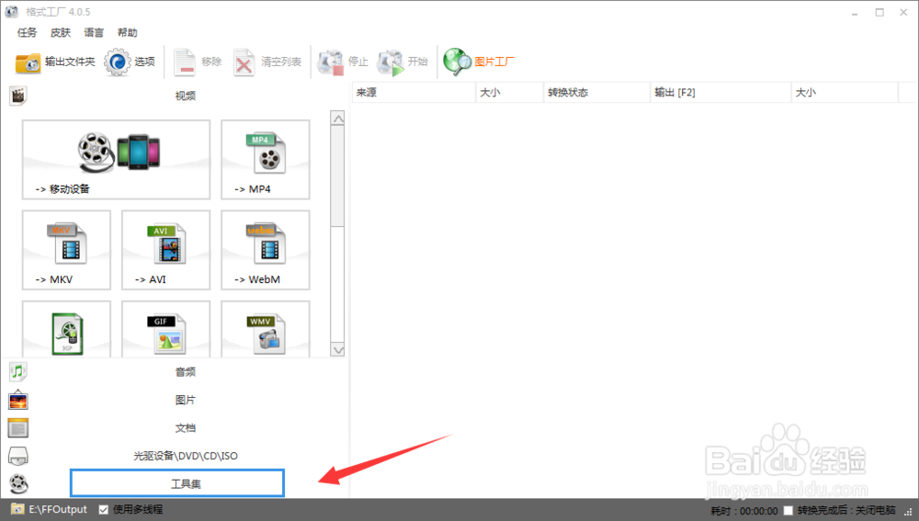Image resolution: width=919 pixels, height=521 pixels.
Task: Click the Remove (移除) toolbar button
Action: [x=198, y=62]
